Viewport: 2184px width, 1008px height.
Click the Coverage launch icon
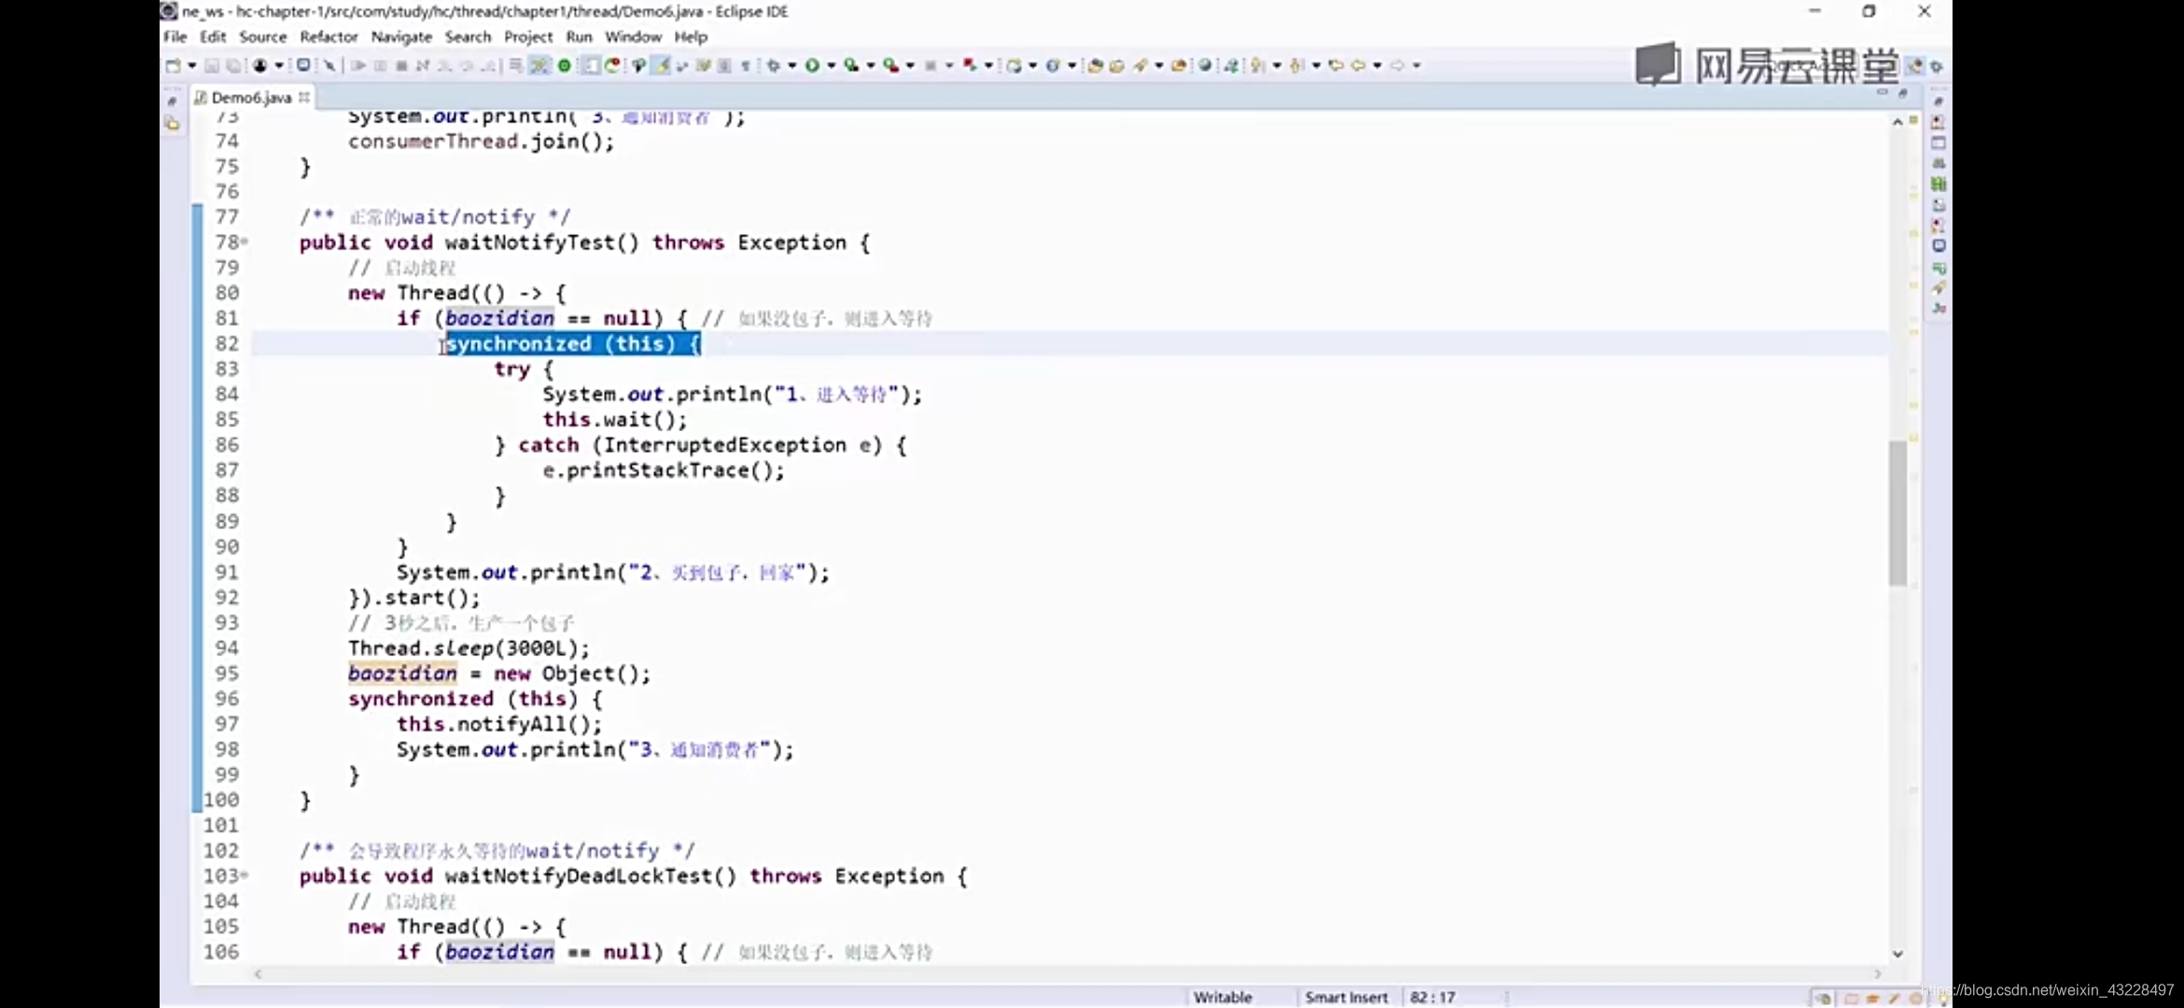(x=851, y=65)
